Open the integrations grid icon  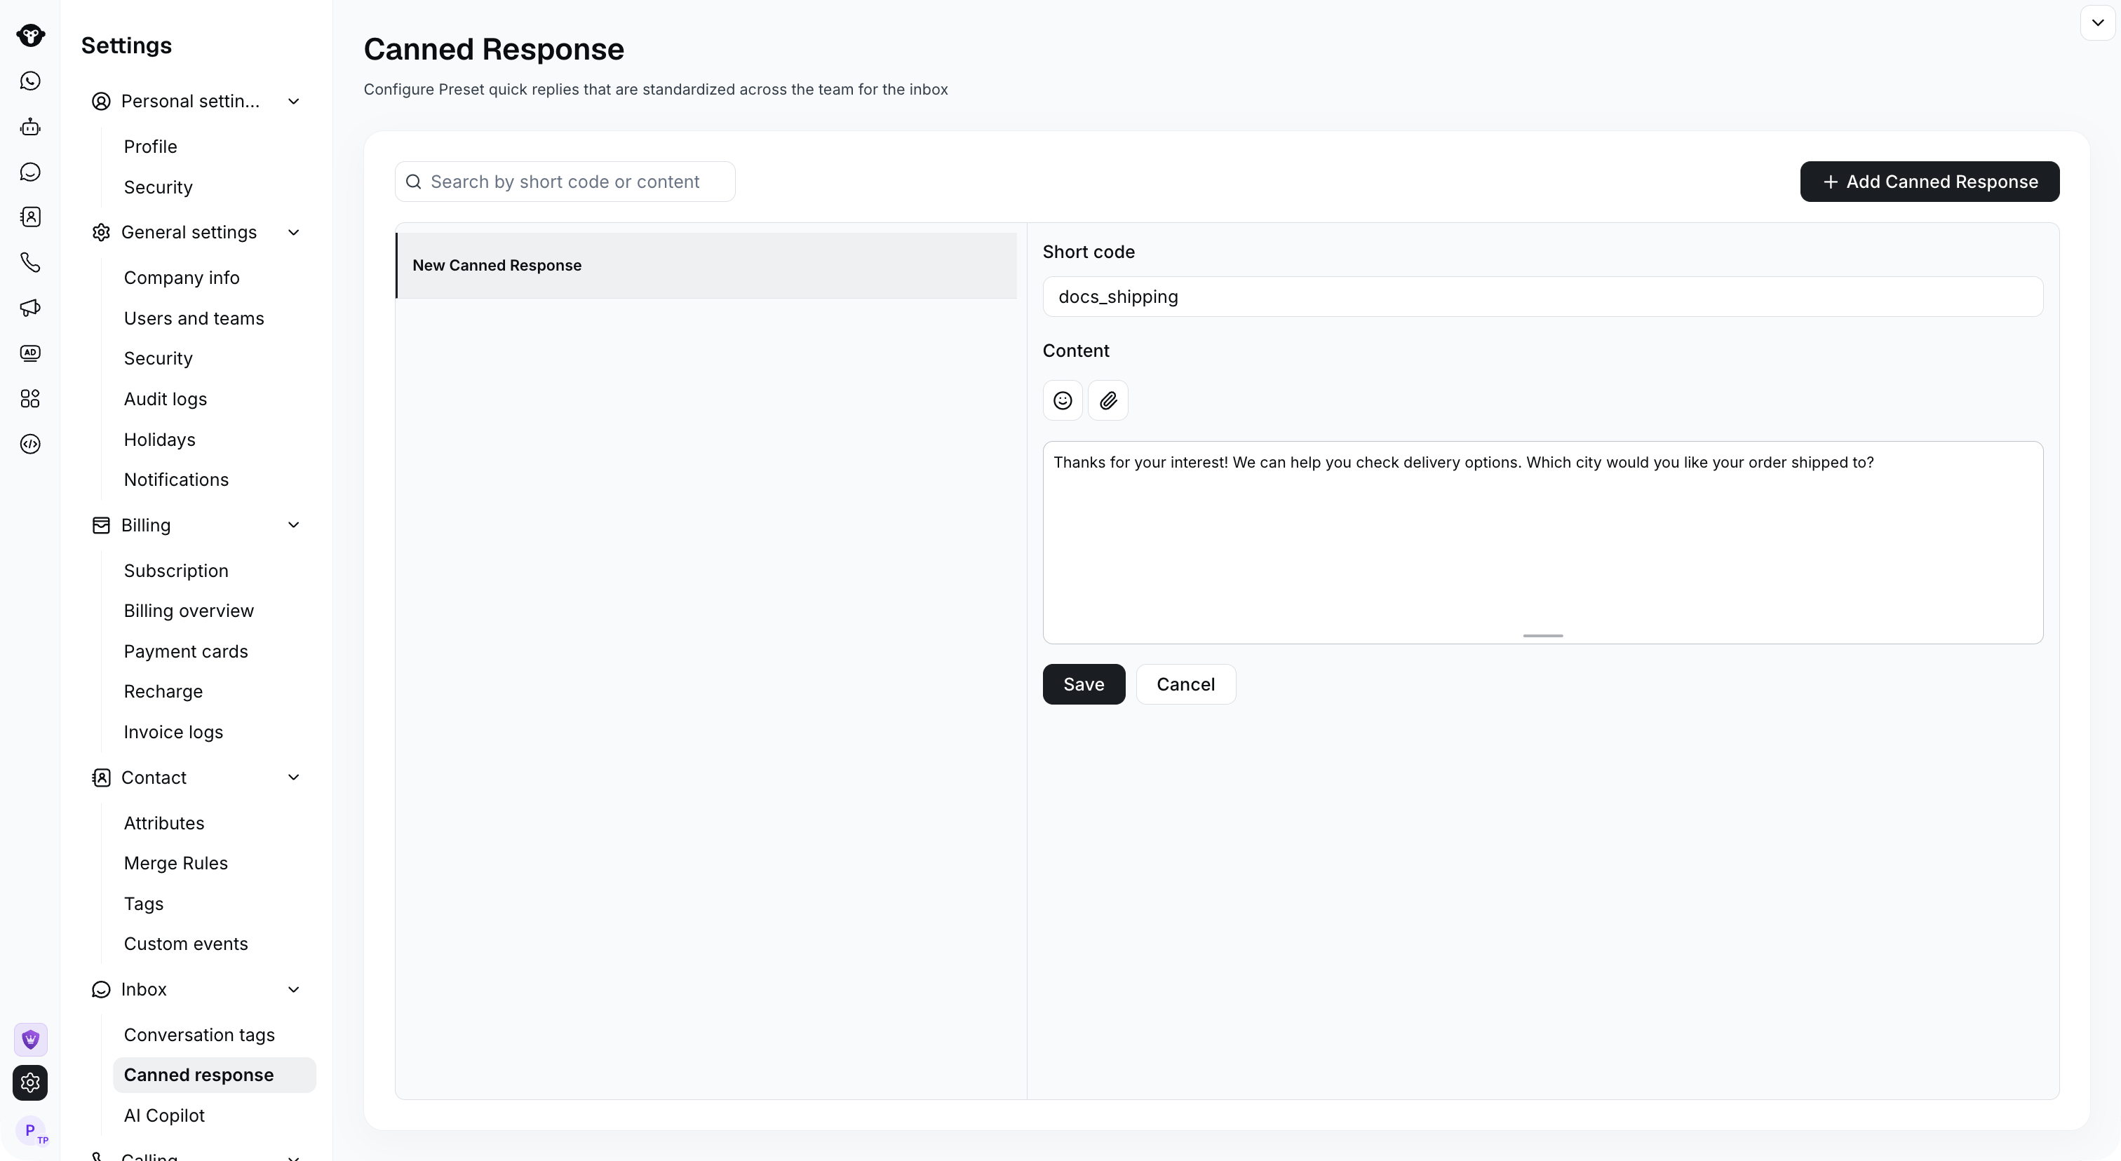(30, 399)
